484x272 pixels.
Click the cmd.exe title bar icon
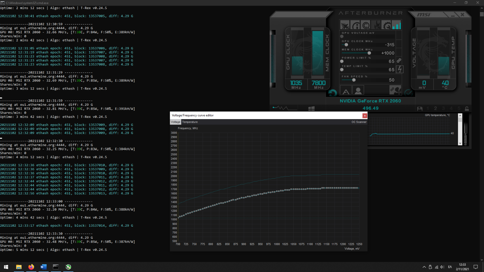point(2,3)
